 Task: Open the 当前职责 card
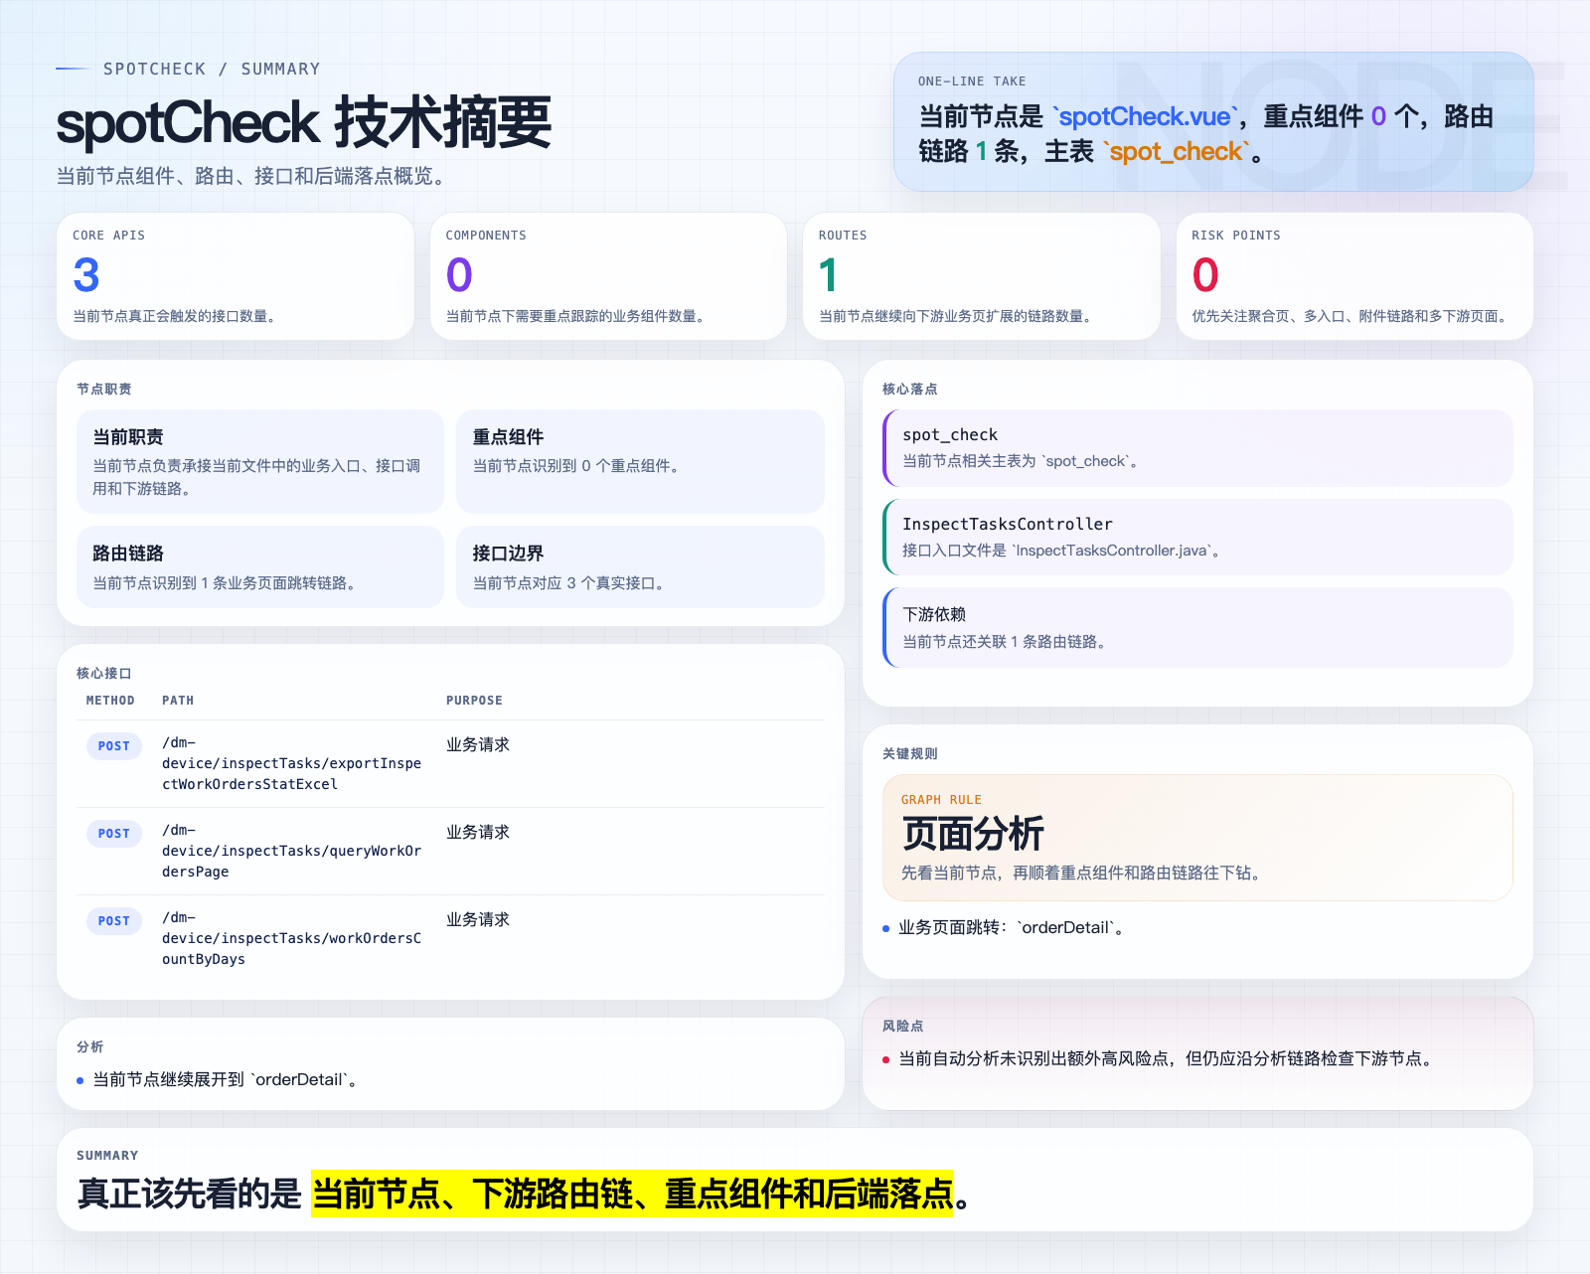(x=260, y=461)
